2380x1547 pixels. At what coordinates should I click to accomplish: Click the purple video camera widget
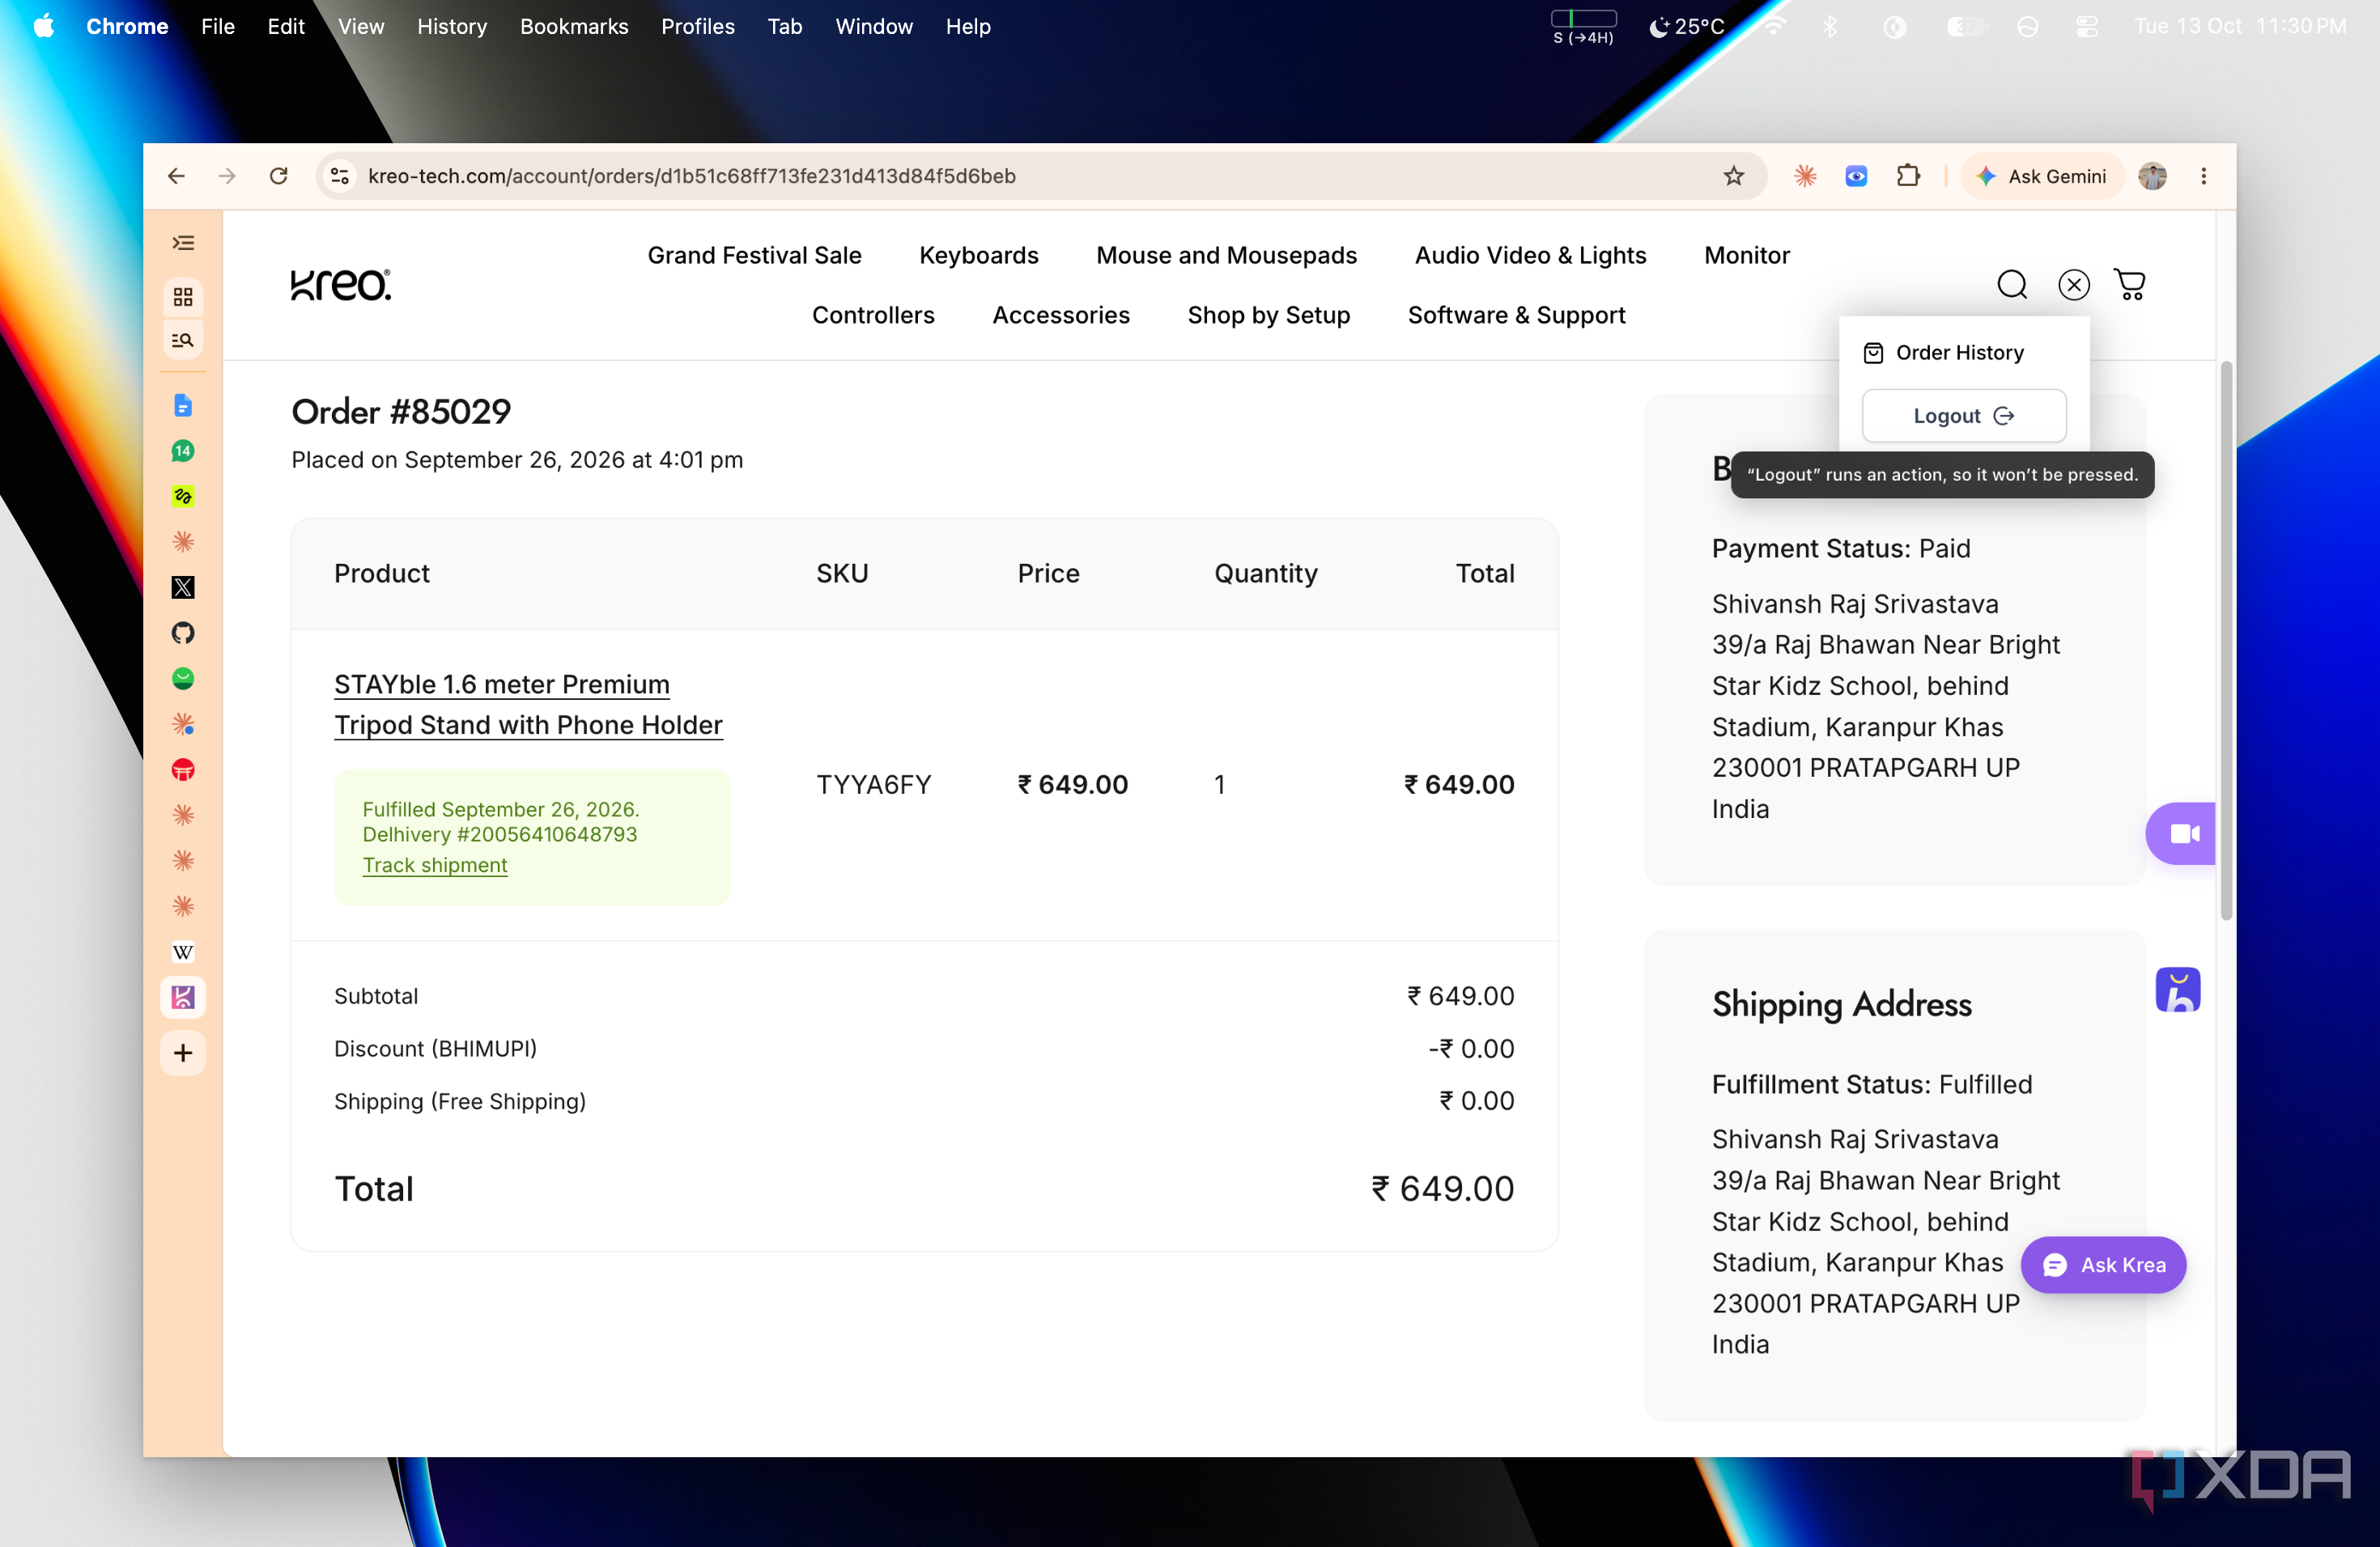pyautogui.click(x=2181, y=833)
